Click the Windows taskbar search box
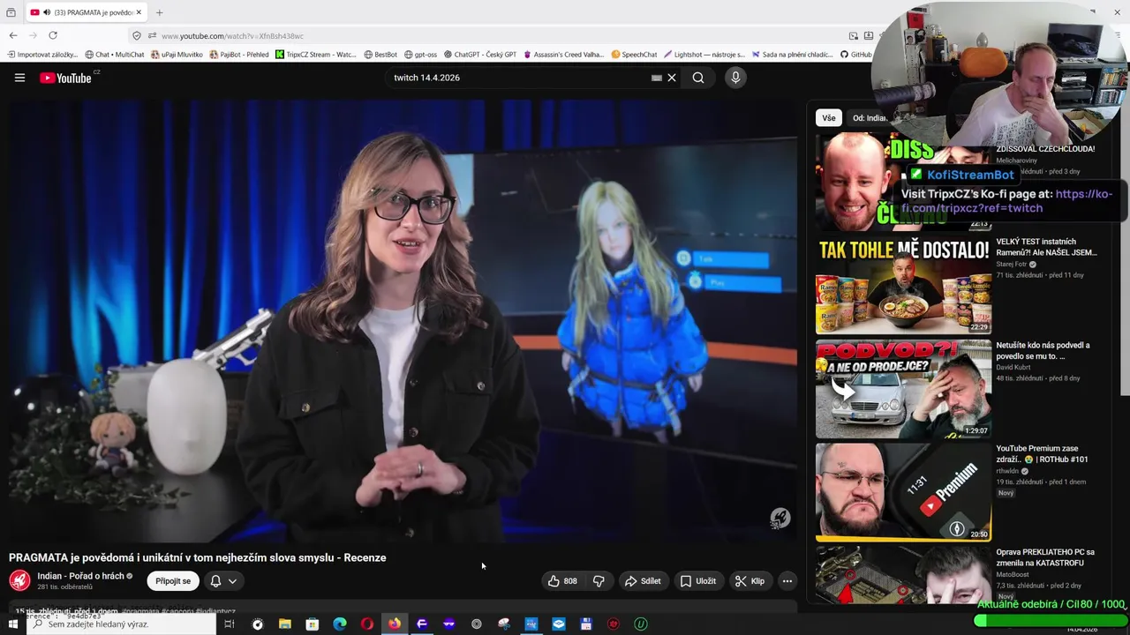 122,624
